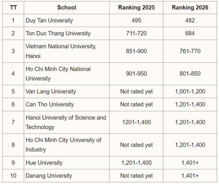This screenshot has height=184, width=219.
Task: Click Vietnam National University, Hanoi cell
Action: (x=67, y=51)
